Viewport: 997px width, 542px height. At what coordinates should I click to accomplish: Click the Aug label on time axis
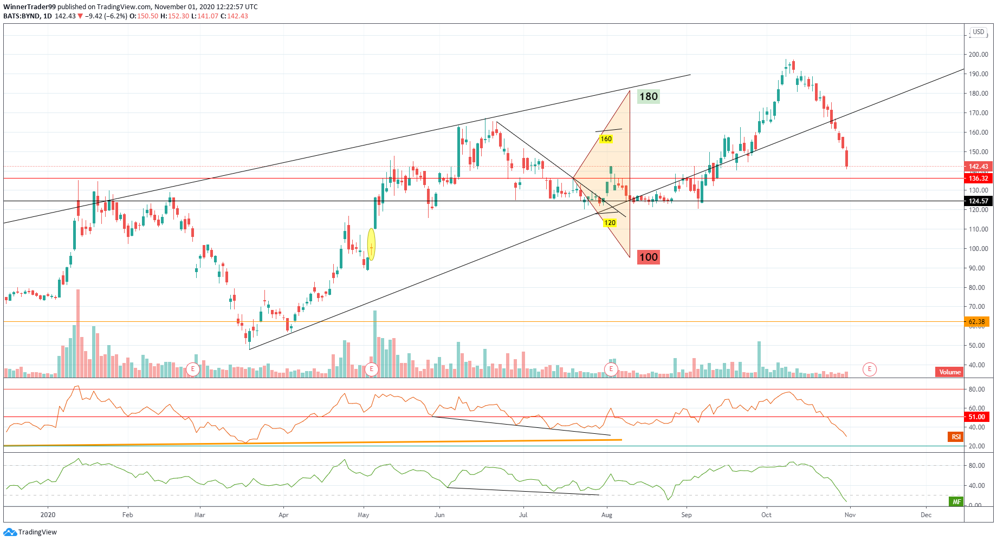pos(607,515)
